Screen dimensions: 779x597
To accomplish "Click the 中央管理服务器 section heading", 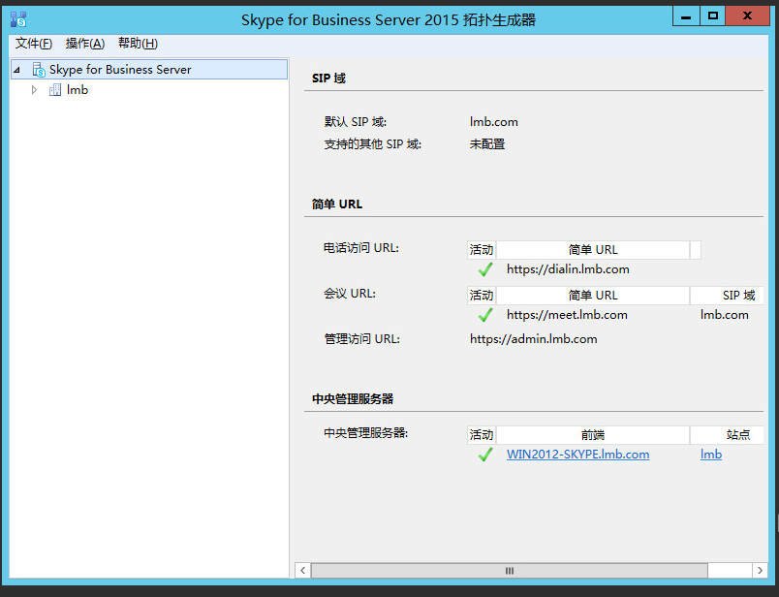I will (353, 399).
